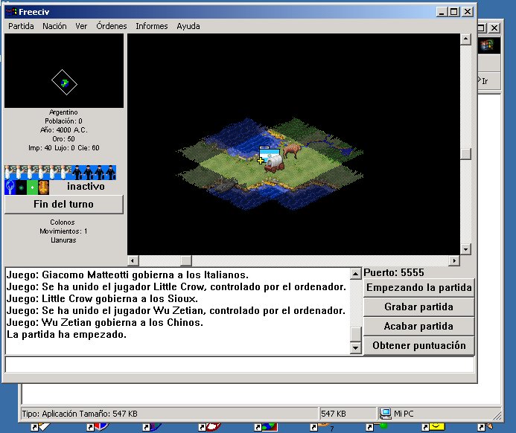Viewport: 516px width, 433px height.
Task: Click the lightbulb research indicator icon
Action: pos(10,186)
